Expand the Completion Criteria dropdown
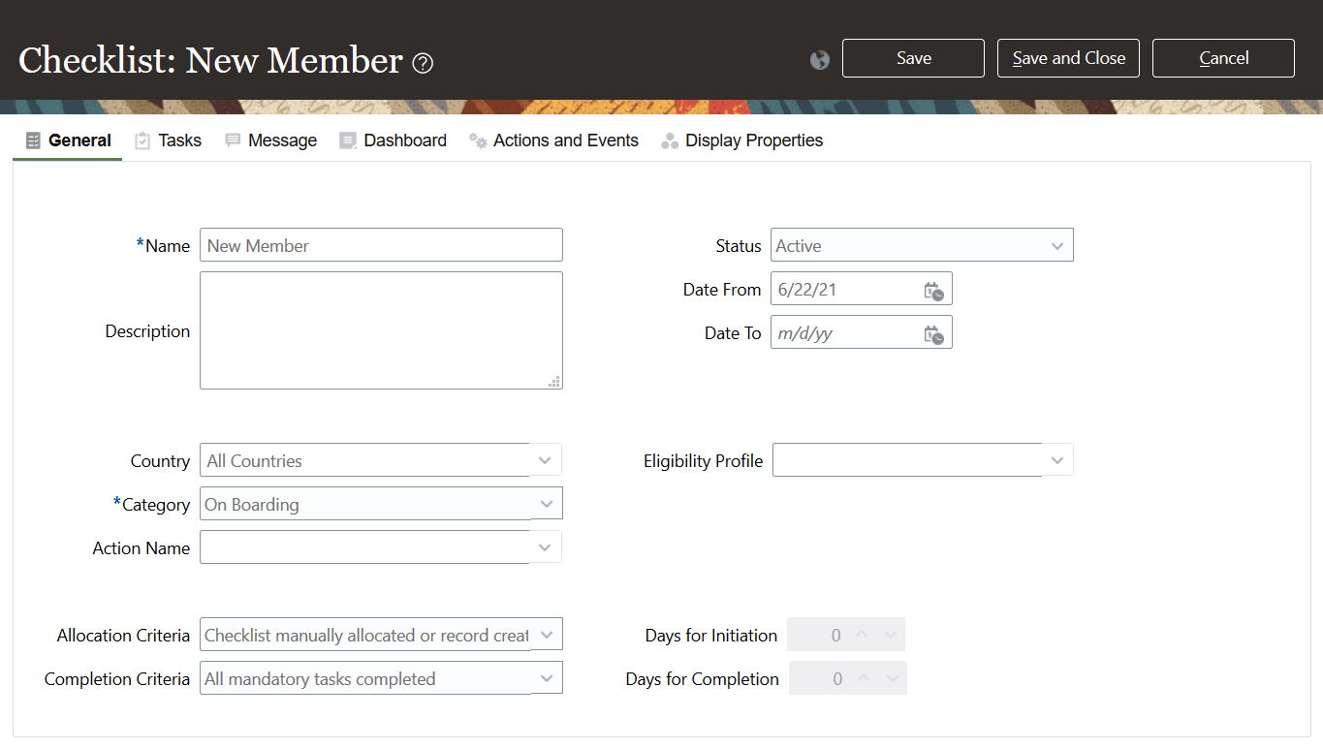The width and height of the screenshot is (1323, 749). pyautogui.click(x=547, y=678)
